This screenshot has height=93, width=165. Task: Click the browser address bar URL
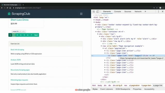click(x=28, y=8)
